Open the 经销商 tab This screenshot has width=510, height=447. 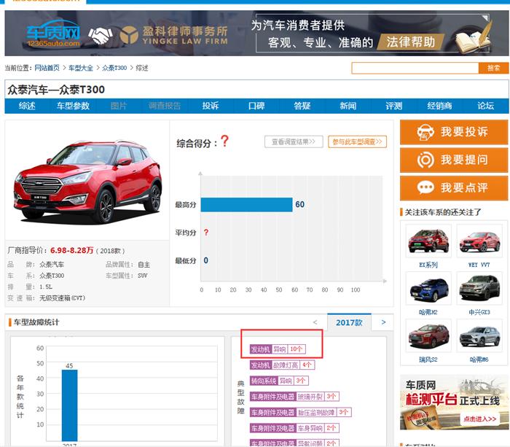tap(440, 106)
